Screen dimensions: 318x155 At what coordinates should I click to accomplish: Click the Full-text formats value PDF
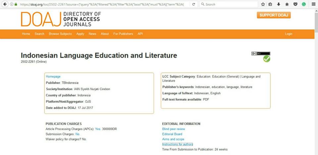tap(206, 99)
